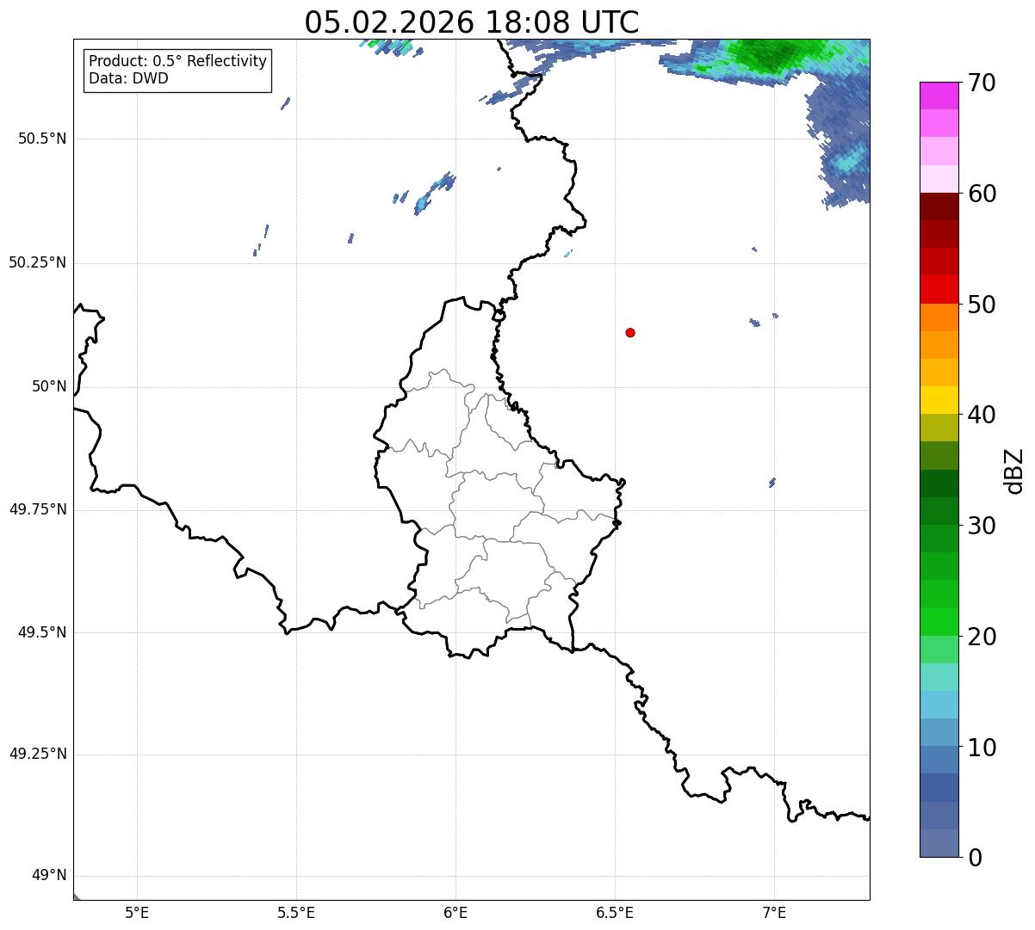Click the 'Product: 0.5° Reflectivity' text

(177, 62)
